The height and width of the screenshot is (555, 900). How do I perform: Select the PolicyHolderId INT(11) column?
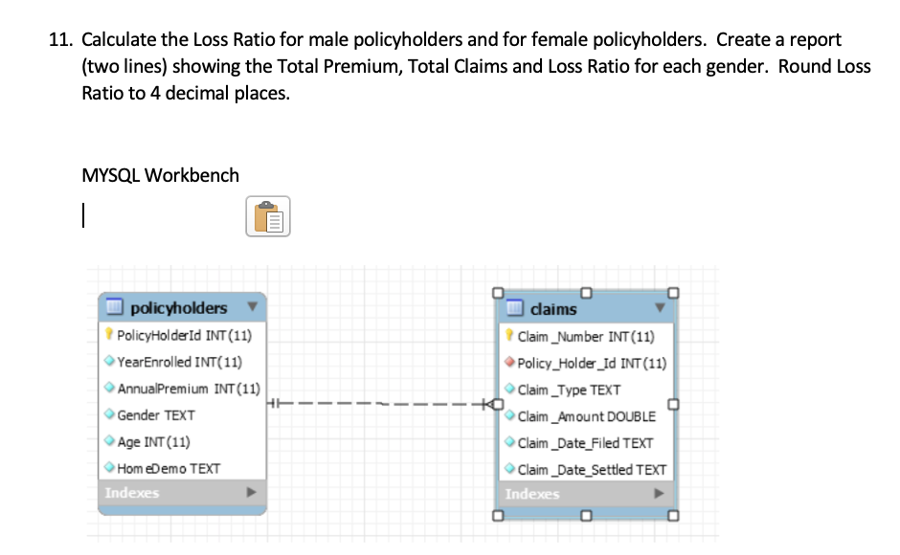pos(184,335)
